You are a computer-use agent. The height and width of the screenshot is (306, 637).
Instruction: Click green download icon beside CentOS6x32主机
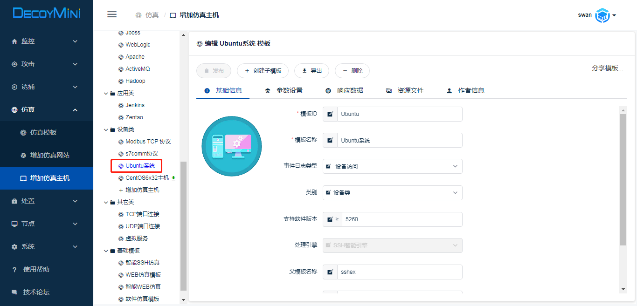tap(173, 178)
